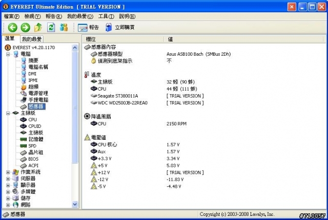Open the 說明(H) menu

[x=127, y=16]
